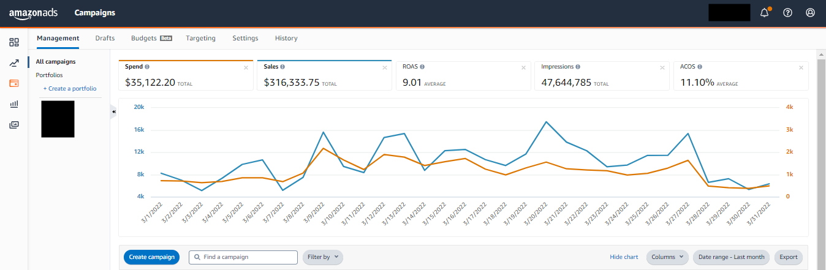Image resolution: width=826 pixels, height=270 pixels.
Task: Click info icon next to ACOS
Action: coord(700,67)
